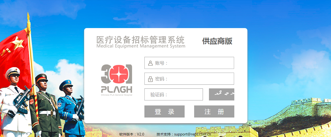Click the yellow star on the red flag

click(17, 43)
